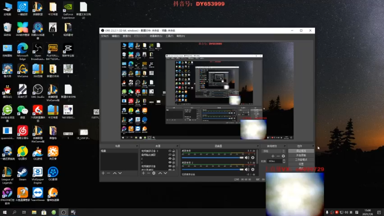The image size is (384, 216).
Task: Open transition properties gear icon
Action: click(x=283, y=156)
